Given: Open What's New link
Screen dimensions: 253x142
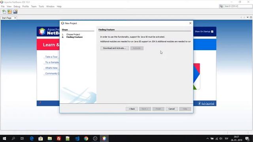Looking at the screenshot, I should [51, 68].
